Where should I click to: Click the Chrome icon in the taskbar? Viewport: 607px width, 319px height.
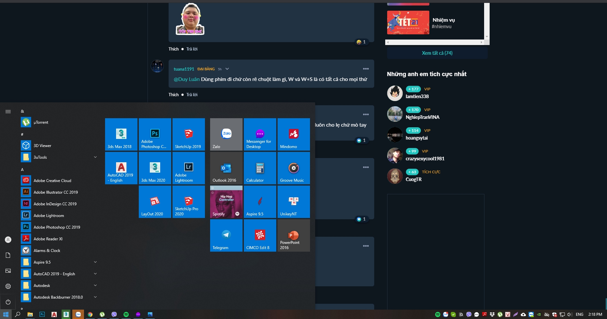90,314
